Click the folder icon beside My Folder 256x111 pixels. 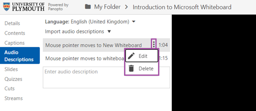click(88, 7)
